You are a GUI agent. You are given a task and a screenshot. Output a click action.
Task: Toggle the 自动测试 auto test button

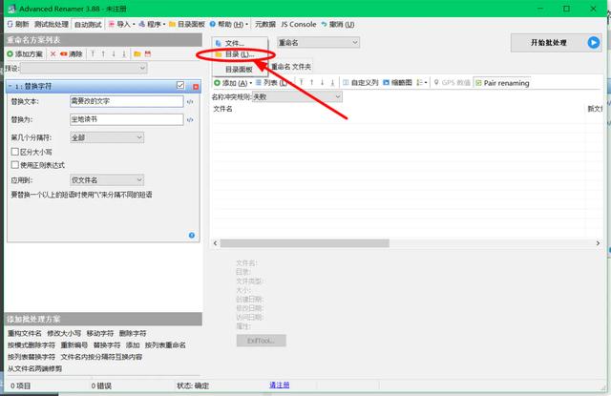coord(88,24)
